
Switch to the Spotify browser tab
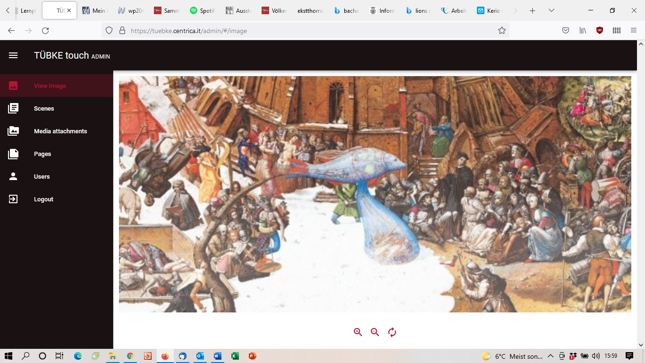[202, 10]
